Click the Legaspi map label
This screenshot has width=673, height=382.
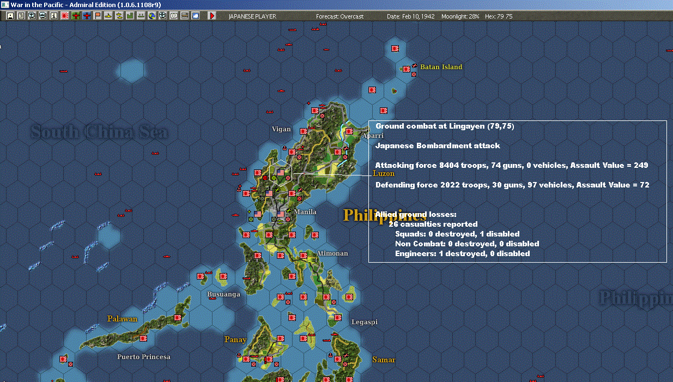tap(365, 322)
